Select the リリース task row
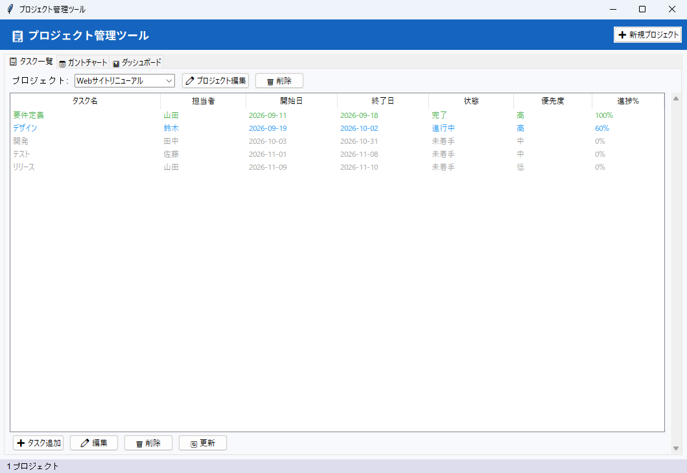The width and height of the screenshot is (687, 473). point(338,167)
